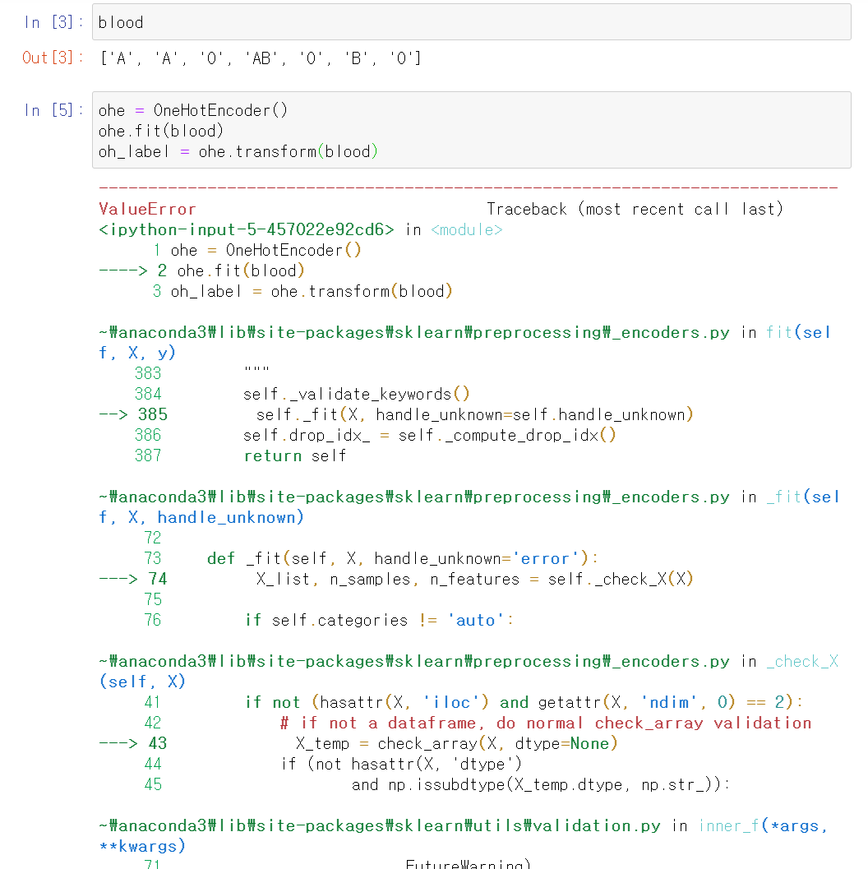The width and height of the screenshot is (868, 869).
Task: Click the '<module>' text in traceback
Action: [467, 229]
